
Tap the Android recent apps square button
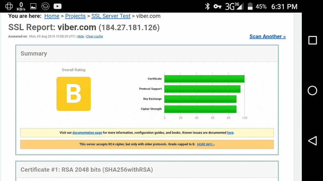pos(313,40)
